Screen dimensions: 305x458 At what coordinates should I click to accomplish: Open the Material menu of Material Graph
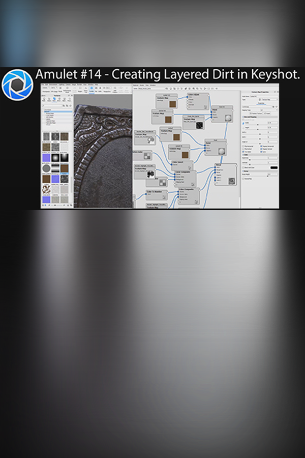[x=135, y=85]
